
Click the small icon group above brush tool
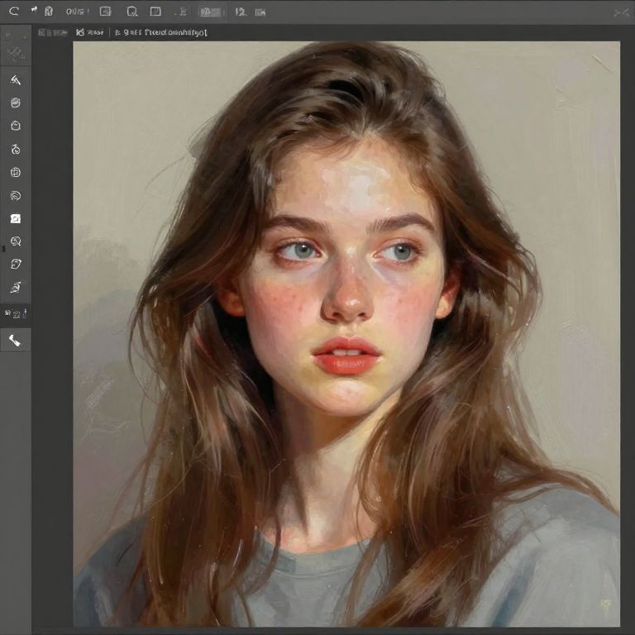click(x=15, y=313)
